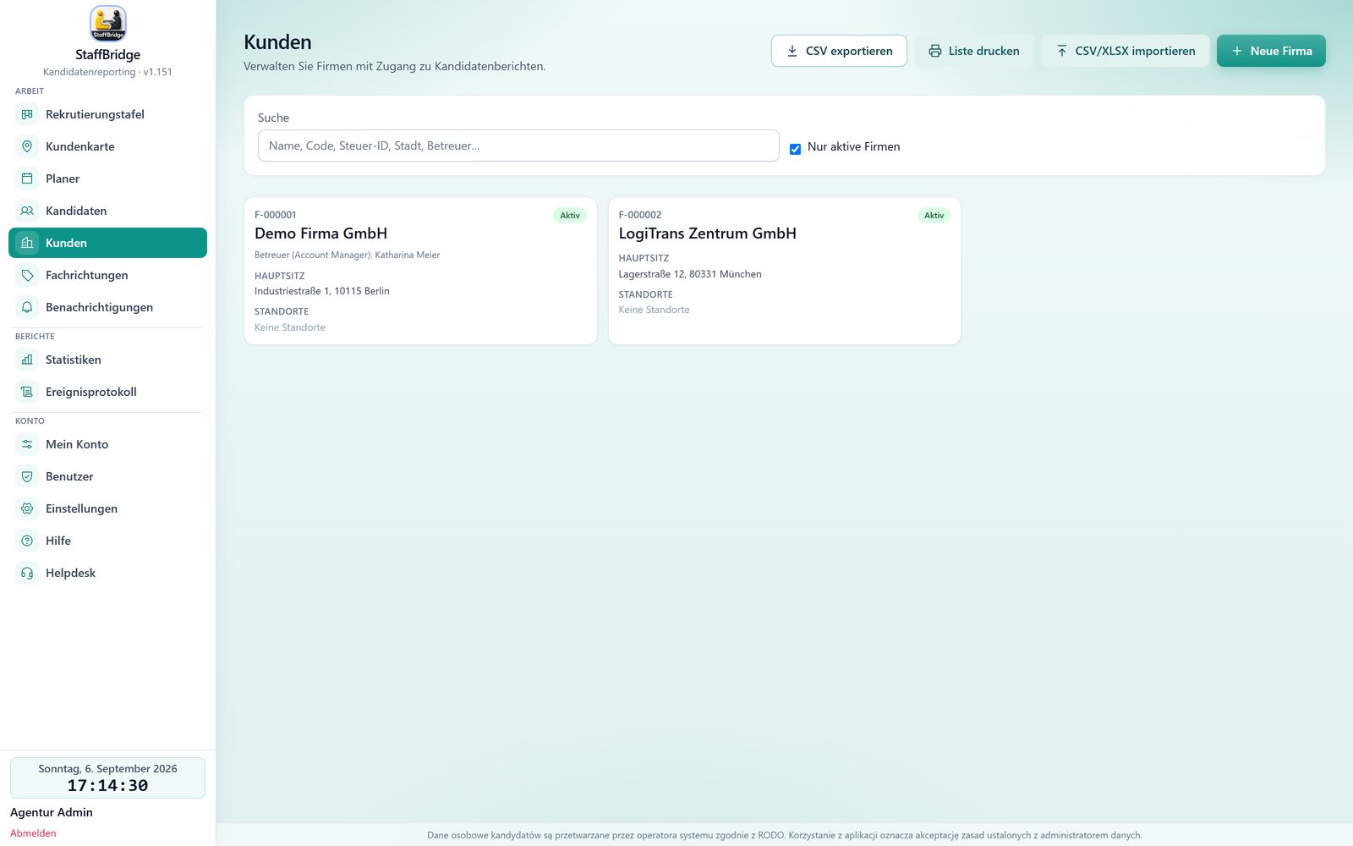The height and width of the screenshot is (846, 1353).
Task: Click the Abmelden link
Action: tap(33, 833)
